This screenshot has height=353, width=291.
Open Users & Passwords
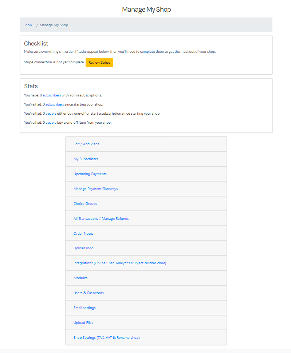(89, 293)
